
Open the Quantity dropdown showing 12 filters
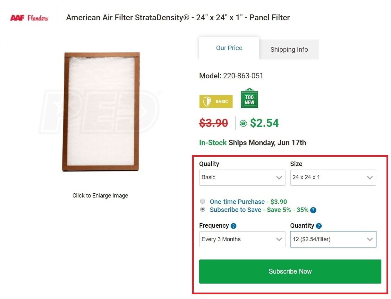point(333,239)
